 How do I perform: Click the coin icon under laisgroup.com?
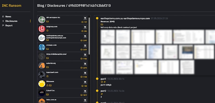(x=48, y=31)
